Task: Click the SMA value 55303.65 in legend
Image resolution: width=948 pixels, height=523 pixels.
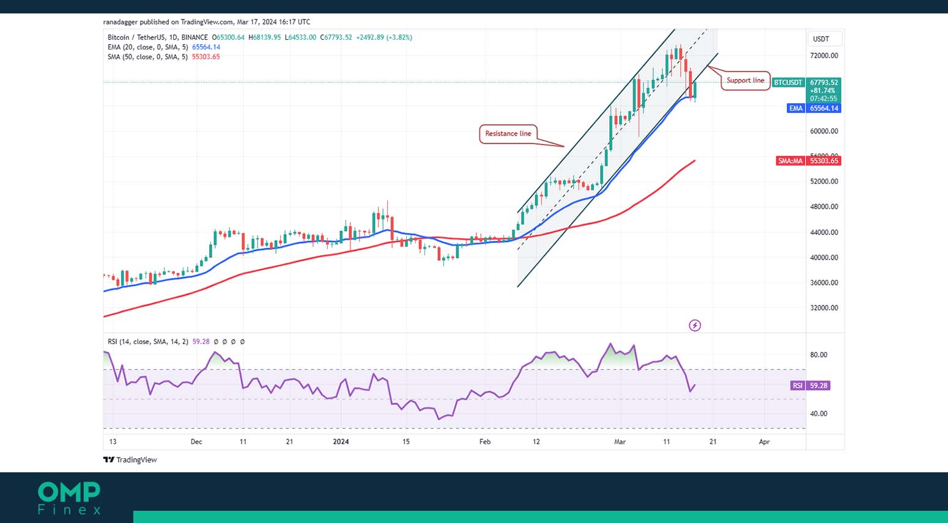Action: [206, 57]
